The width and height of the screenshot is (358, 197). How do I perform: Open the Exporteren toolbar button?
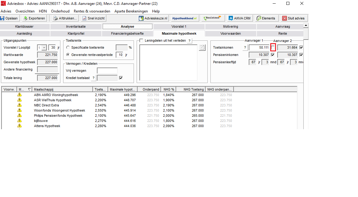click(35, 18)
